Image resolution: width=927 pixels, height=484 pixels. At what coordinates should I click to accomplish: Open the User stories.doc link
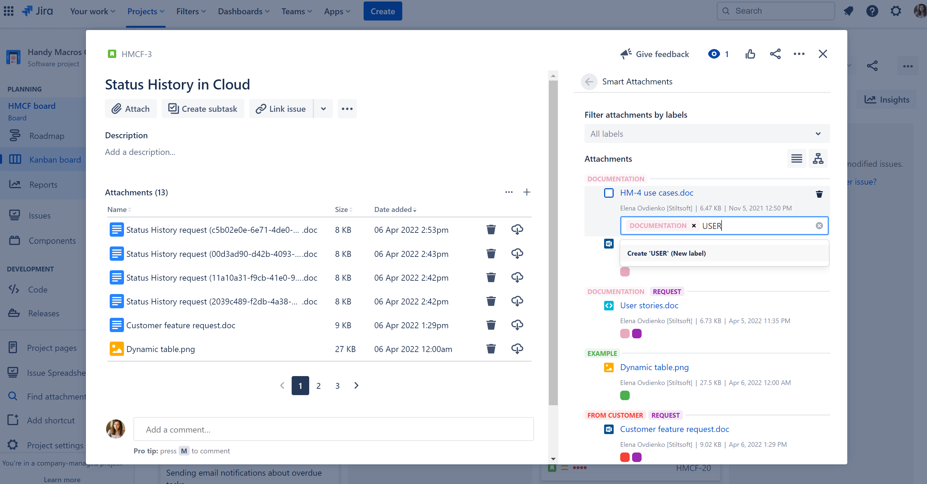click(649, 305)
